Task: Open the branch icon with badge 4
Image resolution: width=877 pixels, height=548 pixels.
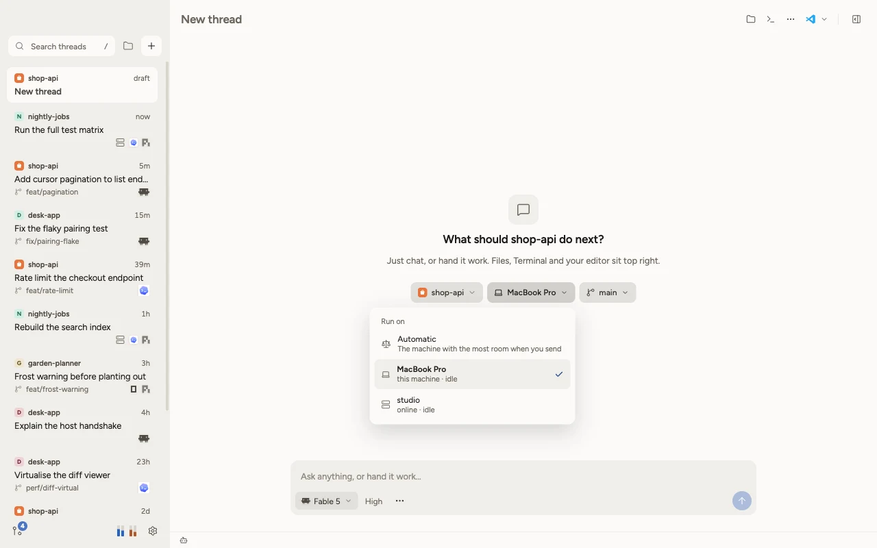Action: pyautogui.click(x=18, y=530)
